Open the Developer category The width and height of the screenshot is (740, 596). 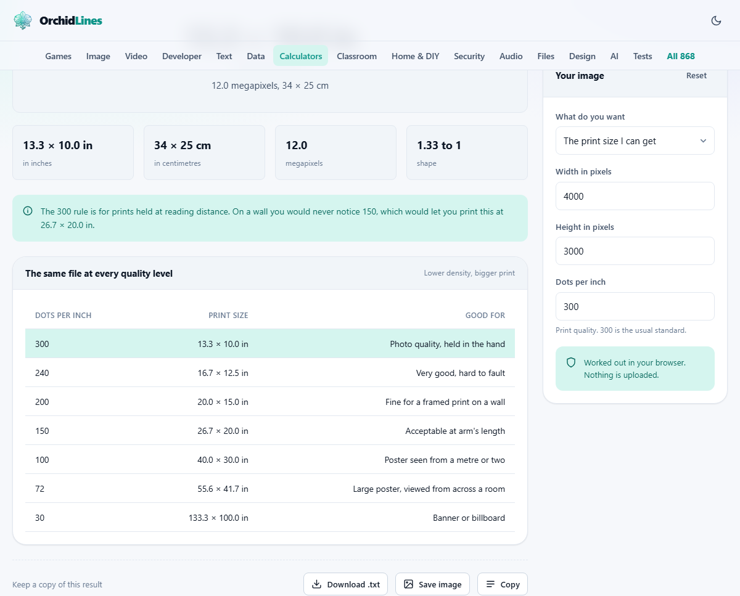point(182,56)
